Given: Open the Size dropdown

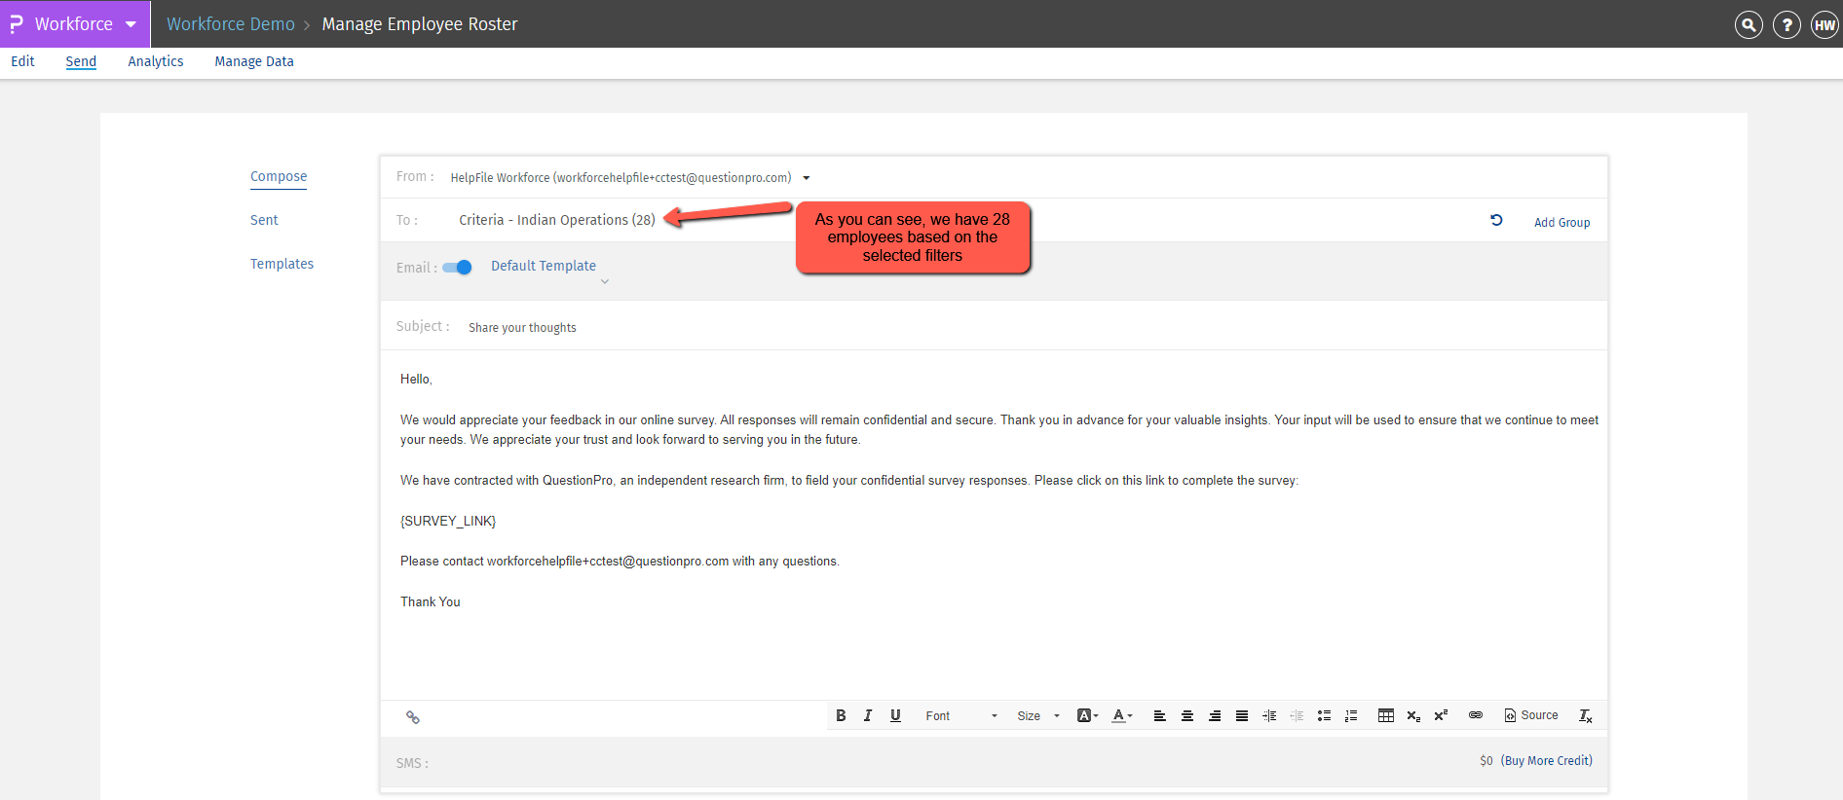Looking at the screenshot, I should 1038,715.
